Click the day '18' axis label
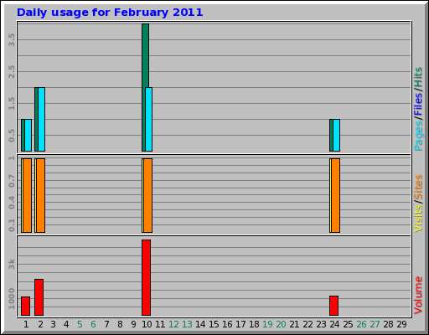 point(254,324)
